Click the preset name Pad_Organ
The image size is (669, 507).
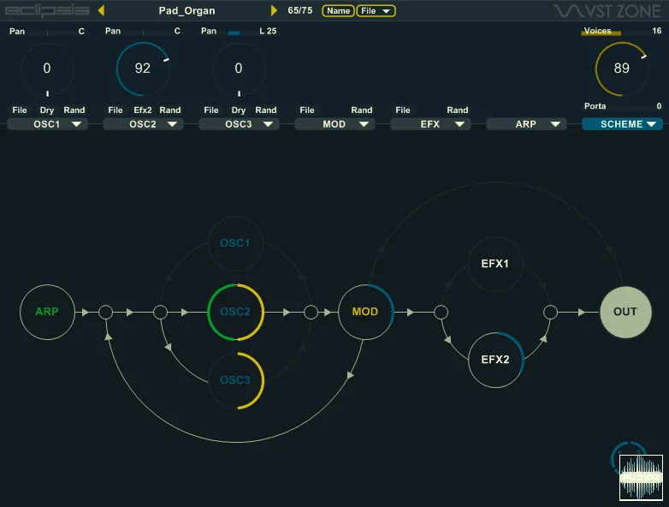186,10
